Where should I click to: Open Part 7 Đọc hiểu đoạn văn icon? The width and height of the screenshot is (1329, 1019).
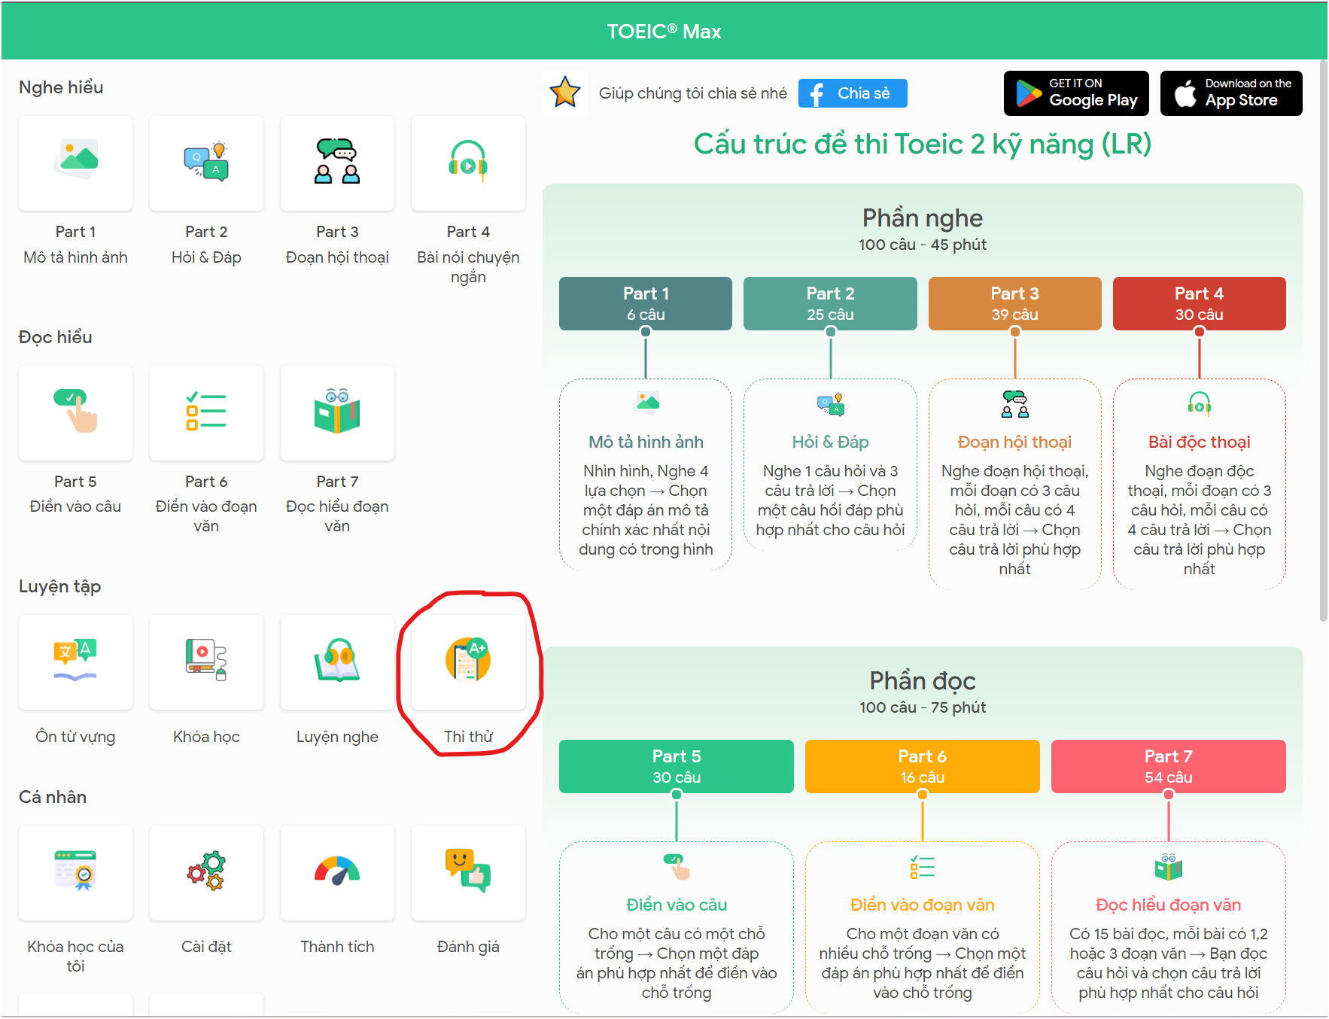(337, 412)
